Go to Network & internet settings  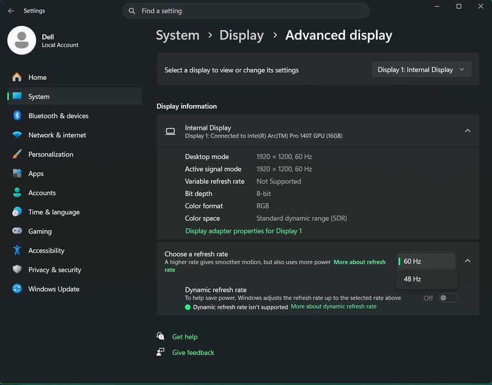click(74, 135)
